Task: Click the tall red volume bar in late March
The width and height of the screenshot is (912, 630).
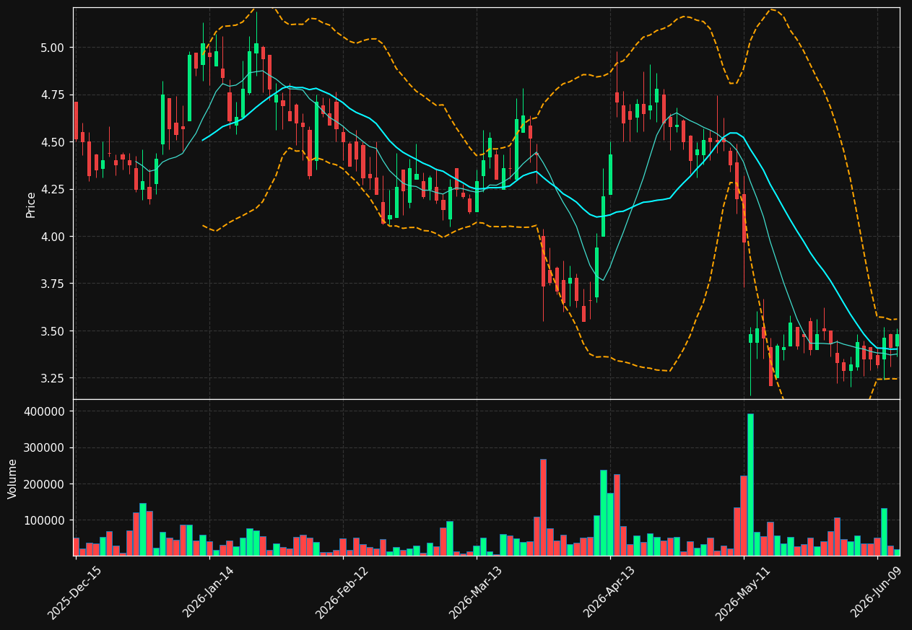Action: pos(543,508)
